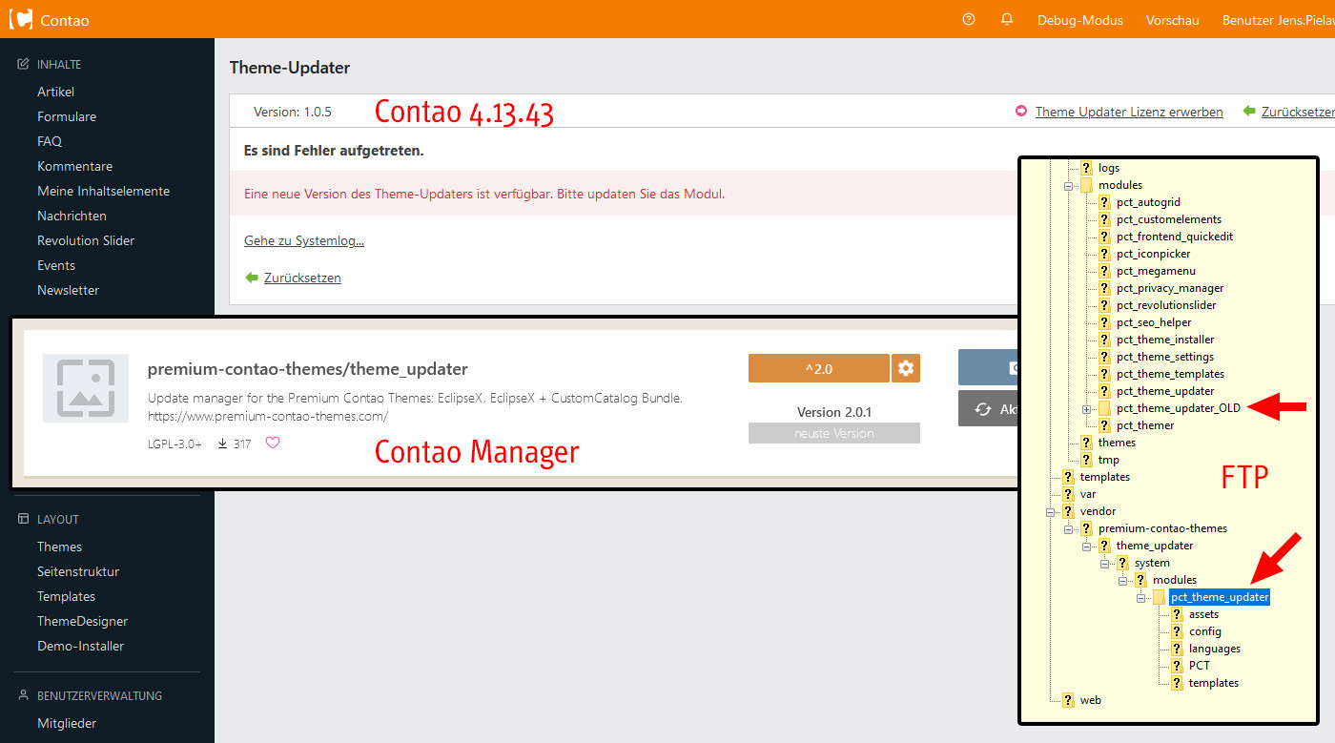Viewport: 1335px width, 743px height.
Task: Click the green arrow next to lower Zurücksetzen
Action: 252,278
